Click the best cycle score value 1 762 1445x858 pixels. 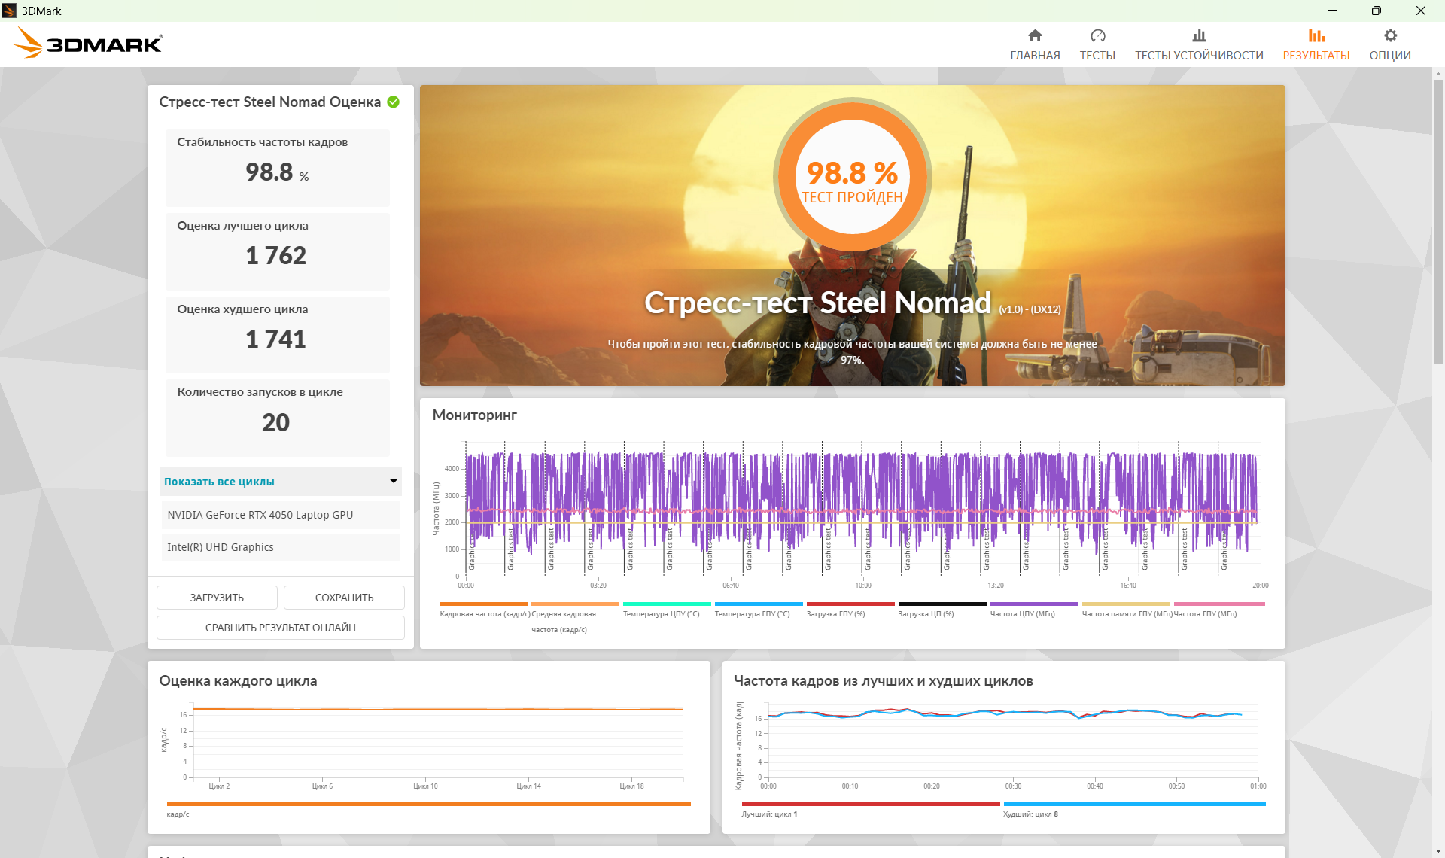[276, 256]
